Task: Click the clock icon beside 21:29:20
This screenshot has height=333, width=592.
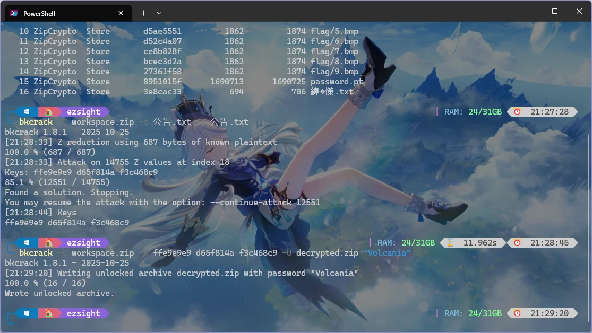Action: click(517, 313)
